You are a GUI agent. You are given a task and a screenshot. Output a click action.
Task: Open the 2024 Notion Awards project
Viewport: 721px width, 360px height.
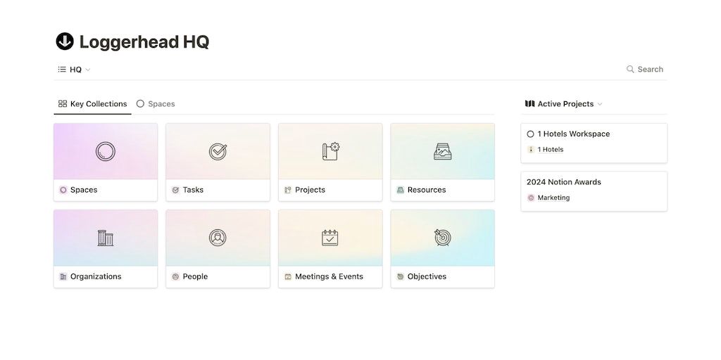click(594, 191)
